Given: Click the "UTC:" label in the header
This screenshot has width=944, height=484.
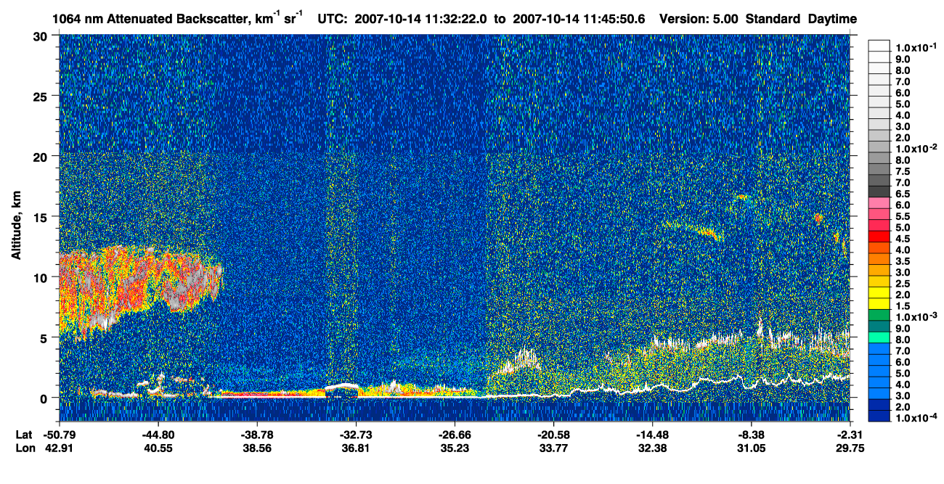Looking at the screenshot, I should [x=331, y=18].
